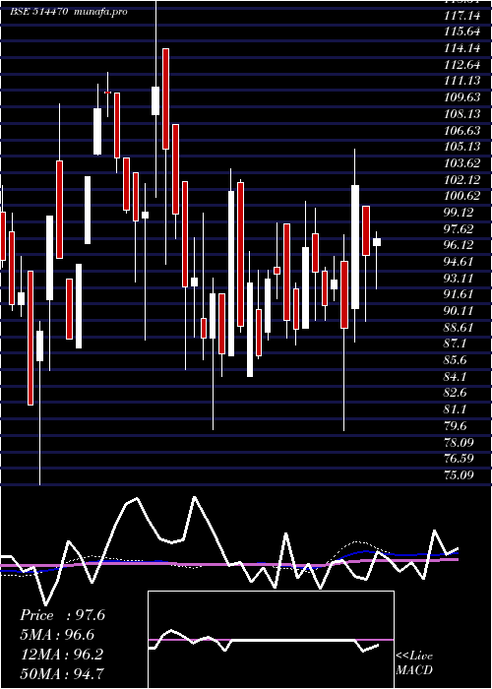Pick the 91.61 price label

459,294
